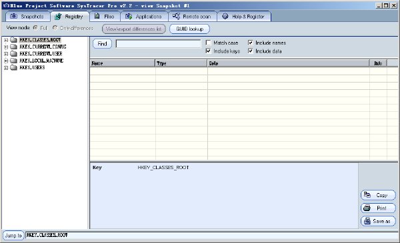The image size is (400, 243).
Task: Maximize the SysTracer window
Action: tap(386, 5)
